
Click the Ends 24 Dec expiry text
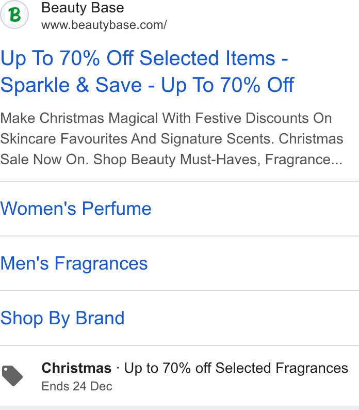click(77, 386)
